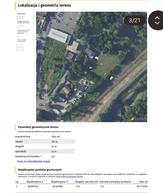The width and height of the screenshot is (163, 193).
Task: Click the 'szerokość' row label
Action: pyautogui.click(x=21, y=151)
